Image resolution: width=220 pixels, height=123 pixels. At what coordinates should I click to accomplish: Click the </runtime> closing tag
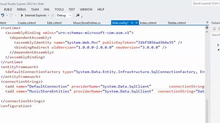pos(12,62)
